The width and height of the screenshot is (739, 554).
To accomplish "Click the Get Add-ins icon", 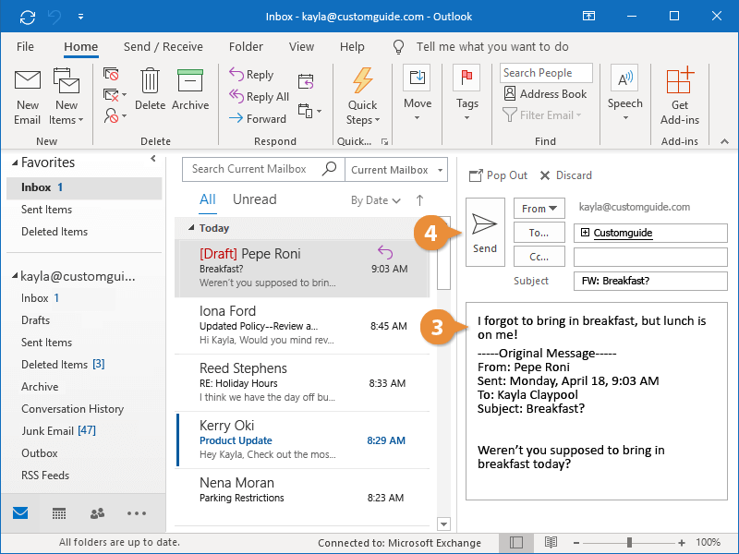I will pyautogui.click(x=680, y=80).
